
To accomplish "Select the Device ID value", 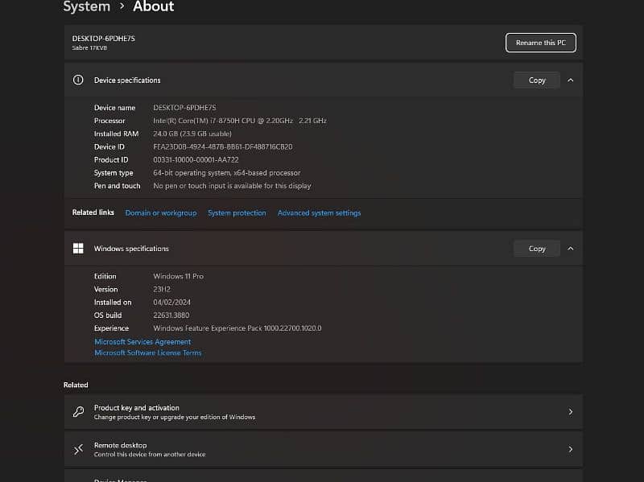I will point(223,146).
